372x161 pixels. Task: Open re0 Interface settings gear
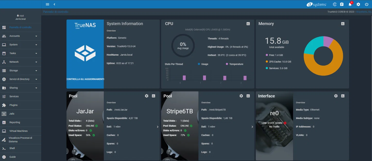coord(336,96)
